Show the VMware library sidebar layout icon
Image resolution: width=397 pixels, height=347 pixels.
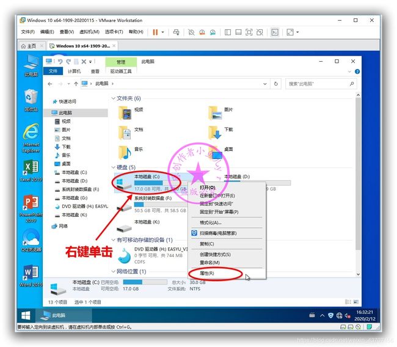(x=228, y=32)
